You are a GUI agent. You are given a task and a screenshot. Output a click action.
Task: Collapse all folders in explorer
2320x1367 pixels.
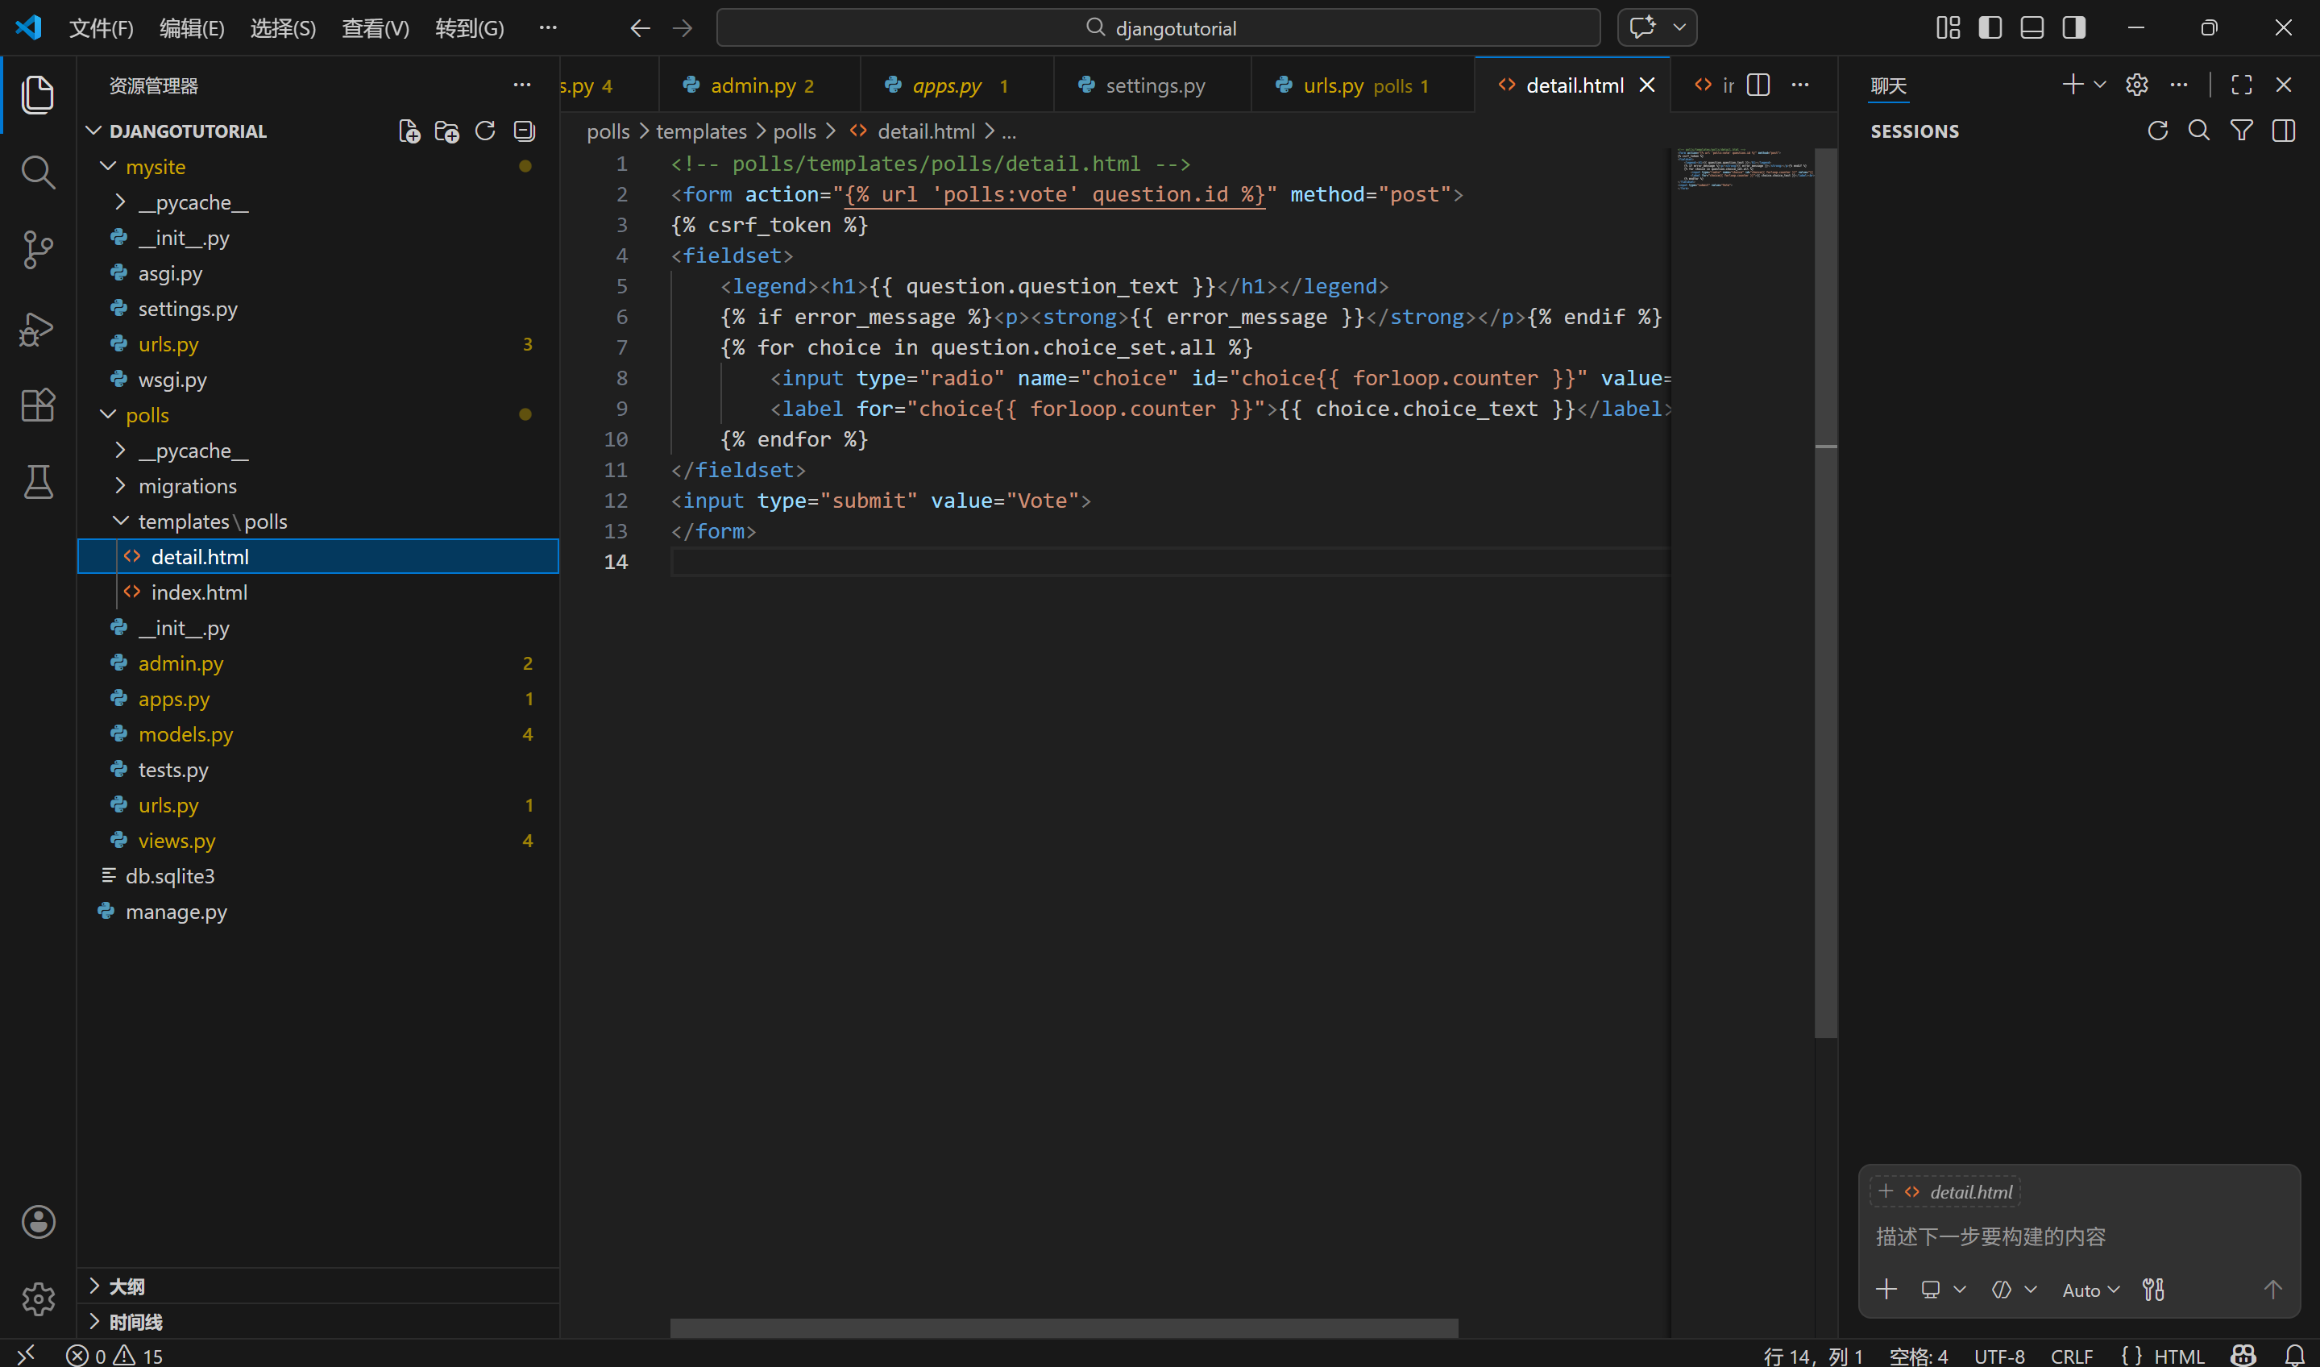click(x=524, y=131)
